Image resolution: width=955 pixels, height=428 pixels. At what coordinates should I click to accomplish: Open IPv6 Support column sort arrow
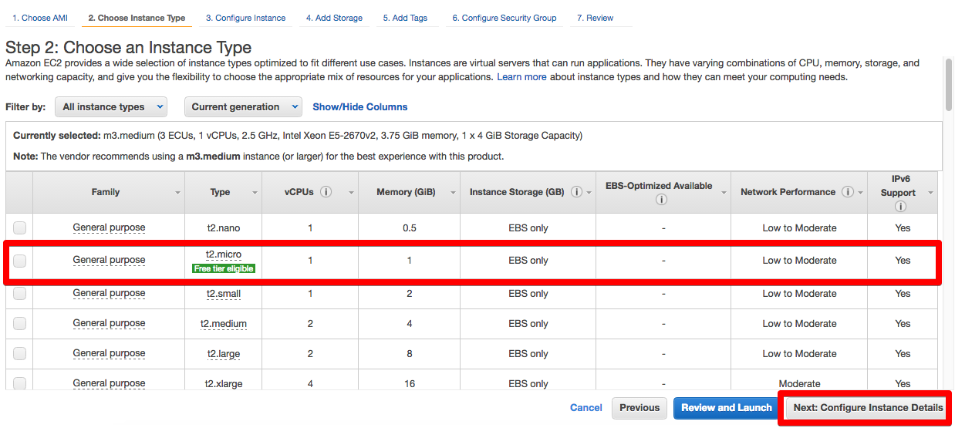tap(931, 193)
